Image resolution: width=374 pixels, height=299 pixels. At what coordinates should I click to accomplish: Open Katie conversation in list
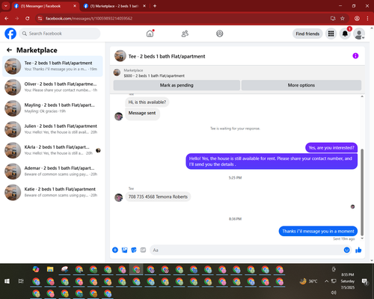coord(52,192)
